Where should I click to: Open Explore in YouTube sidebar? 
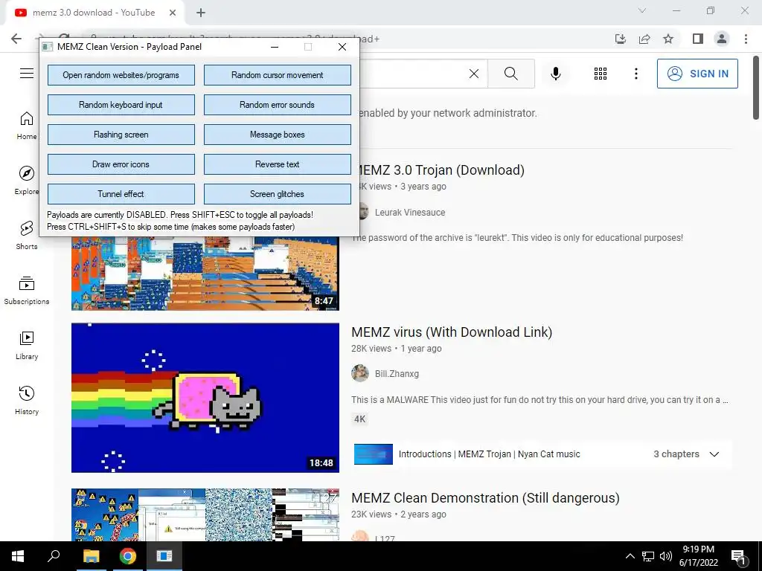pyautogui.click(x=27, y=181)
